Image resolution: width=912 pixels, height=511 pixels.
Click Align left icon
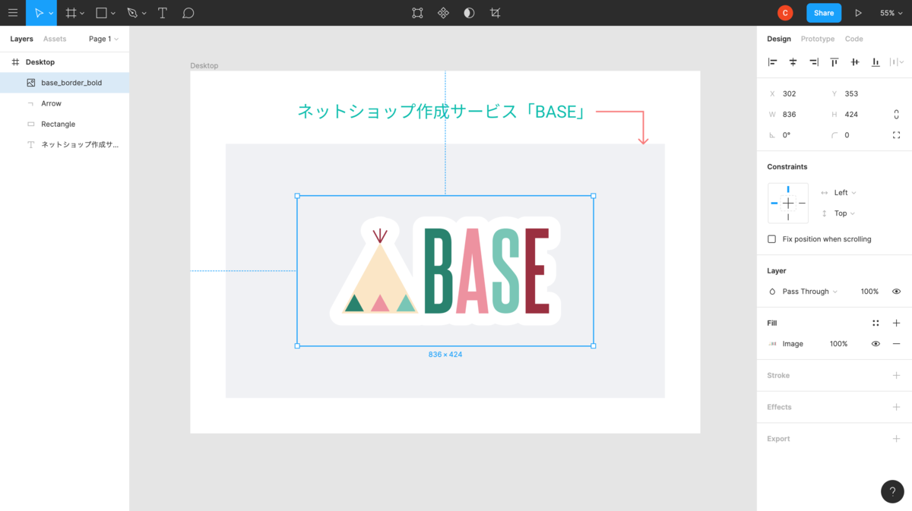tap(773, 62)
